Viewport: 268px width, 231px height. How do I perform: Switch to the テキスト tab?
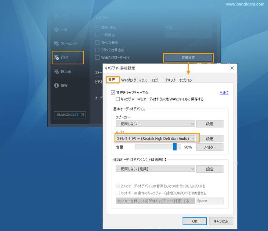[x=170, y=80]
